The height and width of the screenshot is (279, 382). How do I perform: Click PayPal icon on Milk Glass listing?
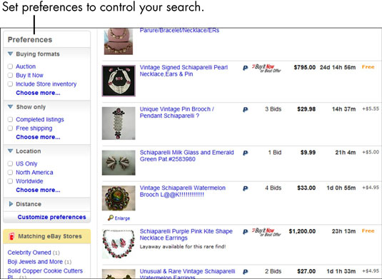246,153
